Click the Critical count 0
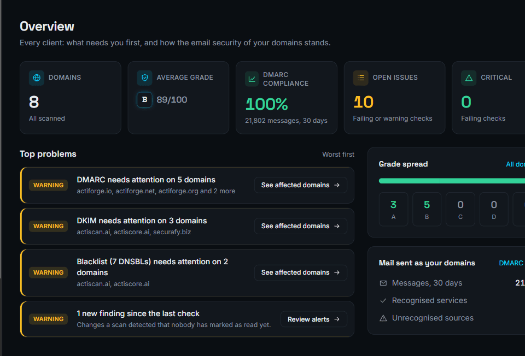The height and width of the screenshot is (356, 525). [x=466, y=102]
